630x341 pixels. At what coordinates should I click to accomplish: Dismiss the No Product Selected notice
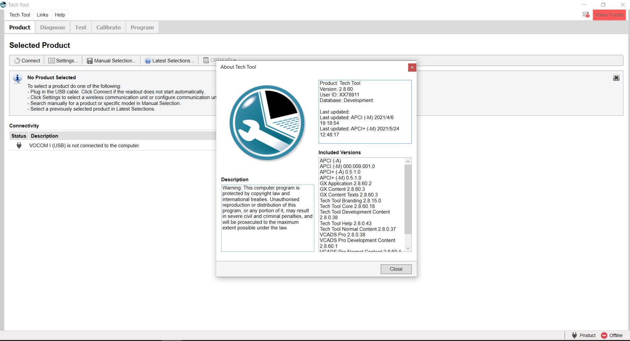(617, 78)
